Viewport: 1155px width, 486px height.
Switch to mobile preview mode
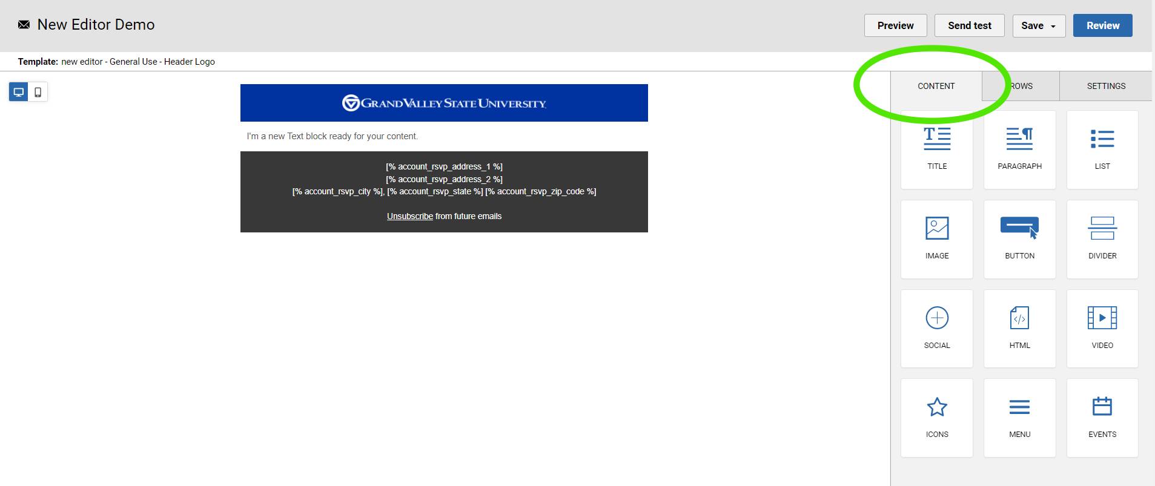pyautogui.click(x=38, y=92)
